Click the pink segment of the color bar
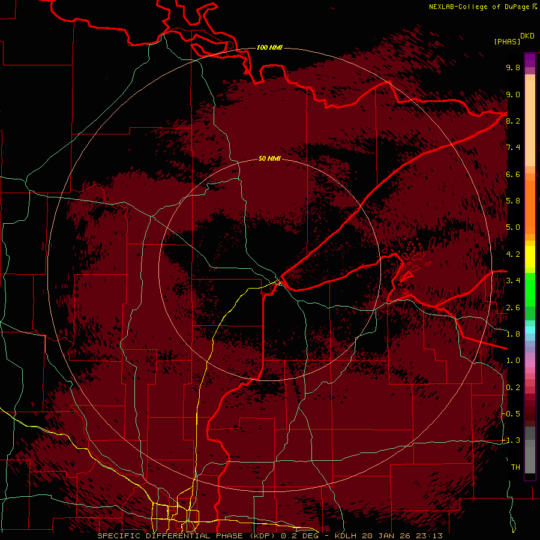540x540 pixels. point(530,364)
